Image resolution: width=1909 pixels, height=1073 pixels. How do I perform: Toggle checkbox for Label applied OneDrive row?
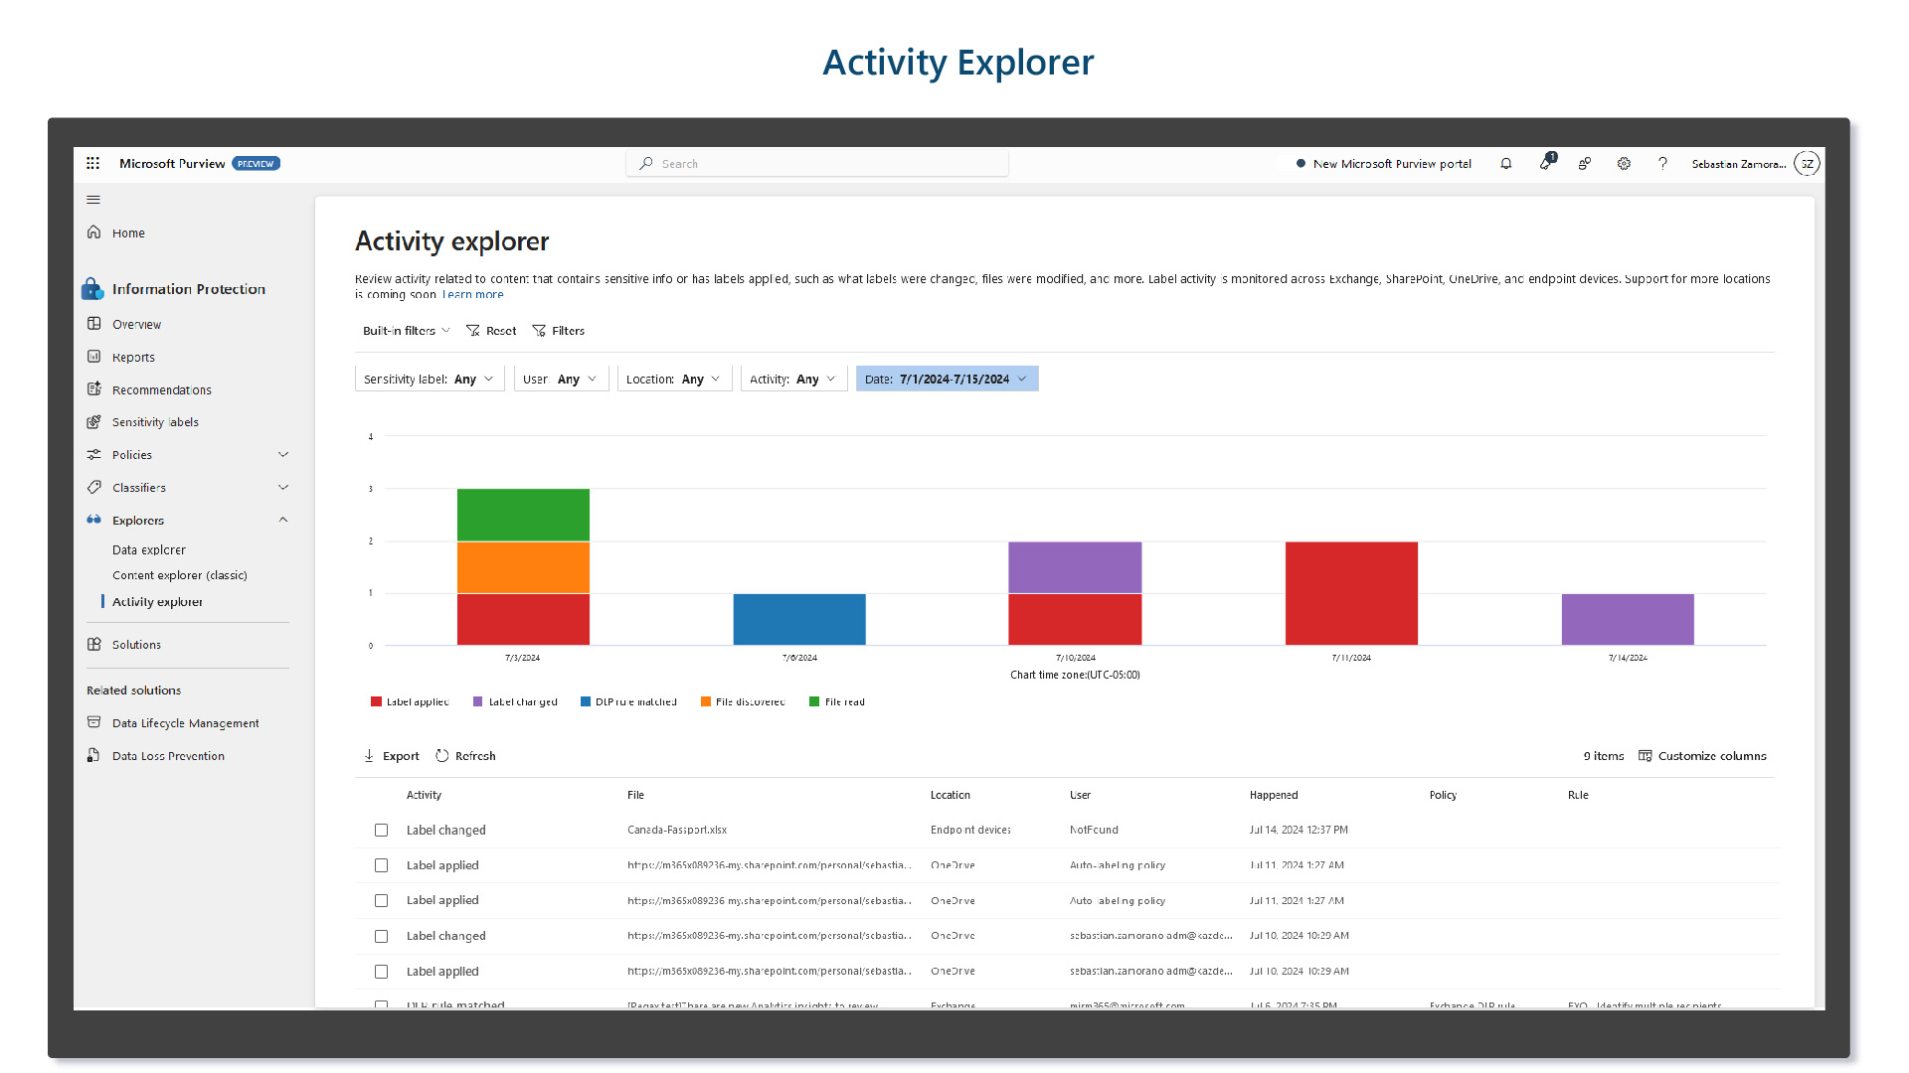coord(380,864)
